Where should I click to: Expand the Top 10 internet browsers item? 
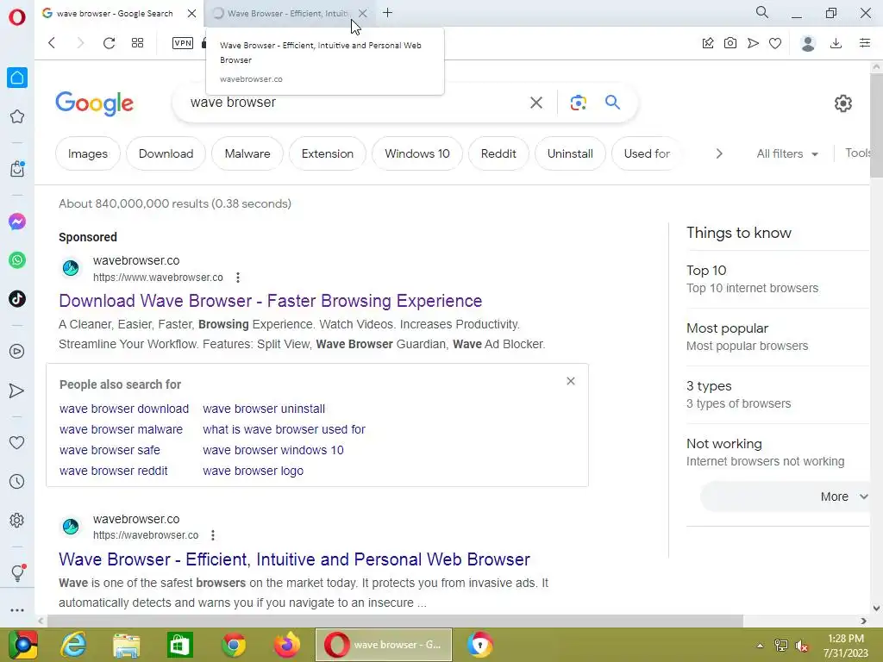click(777, 279)
